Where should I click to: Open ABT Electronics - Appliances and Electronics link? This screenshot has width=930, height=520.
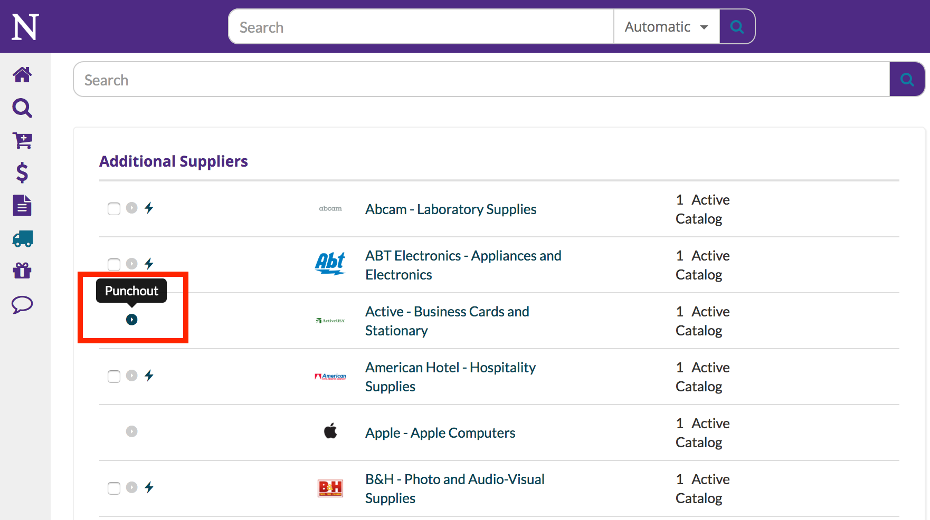(463, 265)
